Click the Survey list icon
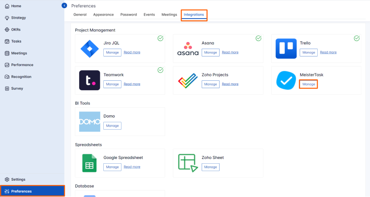The height and width of the screenshot is (197, 370). coord(7,89)
